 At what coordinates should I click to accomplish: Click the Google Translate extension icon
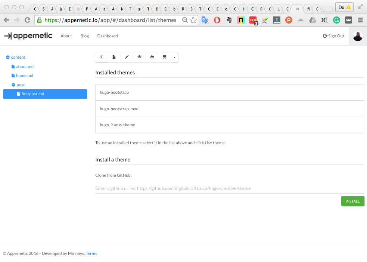(x=205, y=20)
